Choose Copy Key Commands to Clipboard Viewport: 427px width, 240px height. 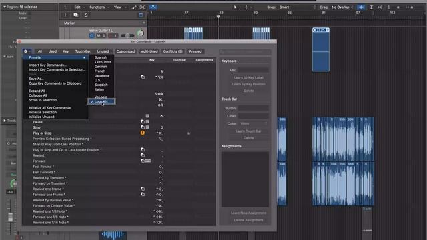pos(55,83)
